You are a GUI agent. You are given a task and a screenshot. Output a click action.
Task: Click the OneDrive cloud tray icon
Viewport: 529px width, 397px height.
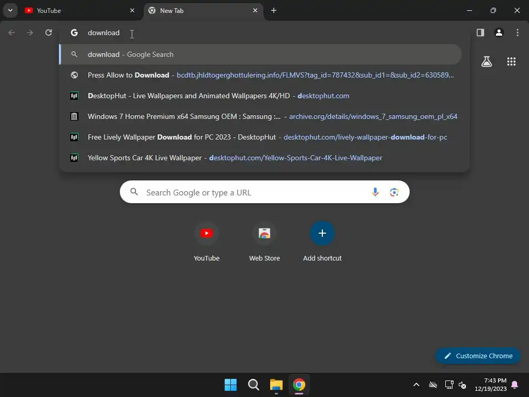[x=433, y=385]
